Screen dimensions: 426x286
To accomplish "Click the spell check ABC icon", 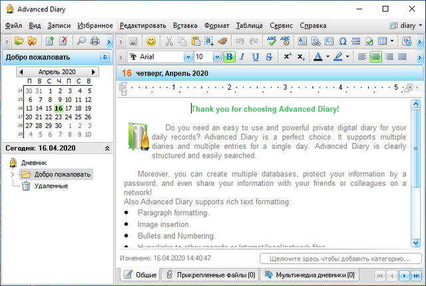I will click(271, 41).
